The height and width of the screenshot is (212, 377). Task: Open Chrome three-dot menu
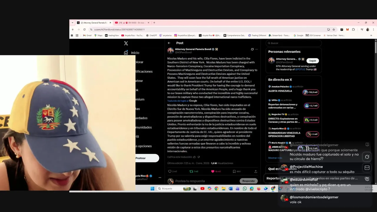point(373,29)
